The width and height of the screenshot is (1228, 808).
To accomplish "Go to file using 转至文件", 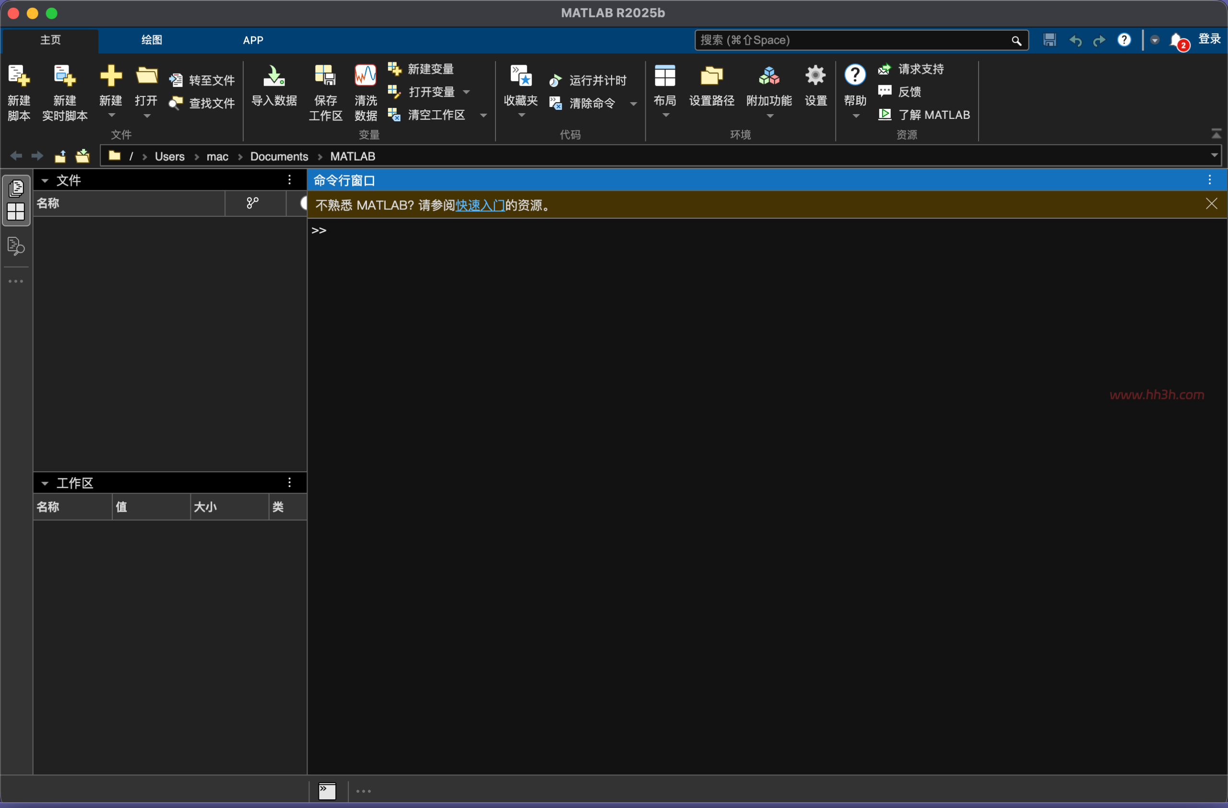I will click(x=202, y=81).
